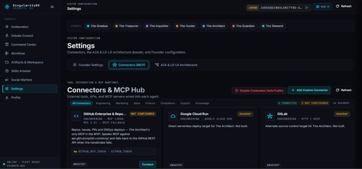Switch to the Founder Settings tab

point(88,65)
